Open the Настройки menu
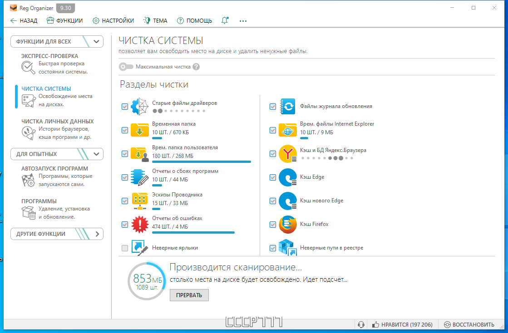This screenshot has height=333, width=508. [113, 21]
